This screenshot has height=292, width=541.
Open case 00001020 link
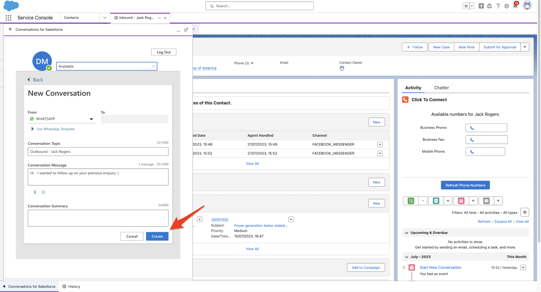tap(220, 220)
